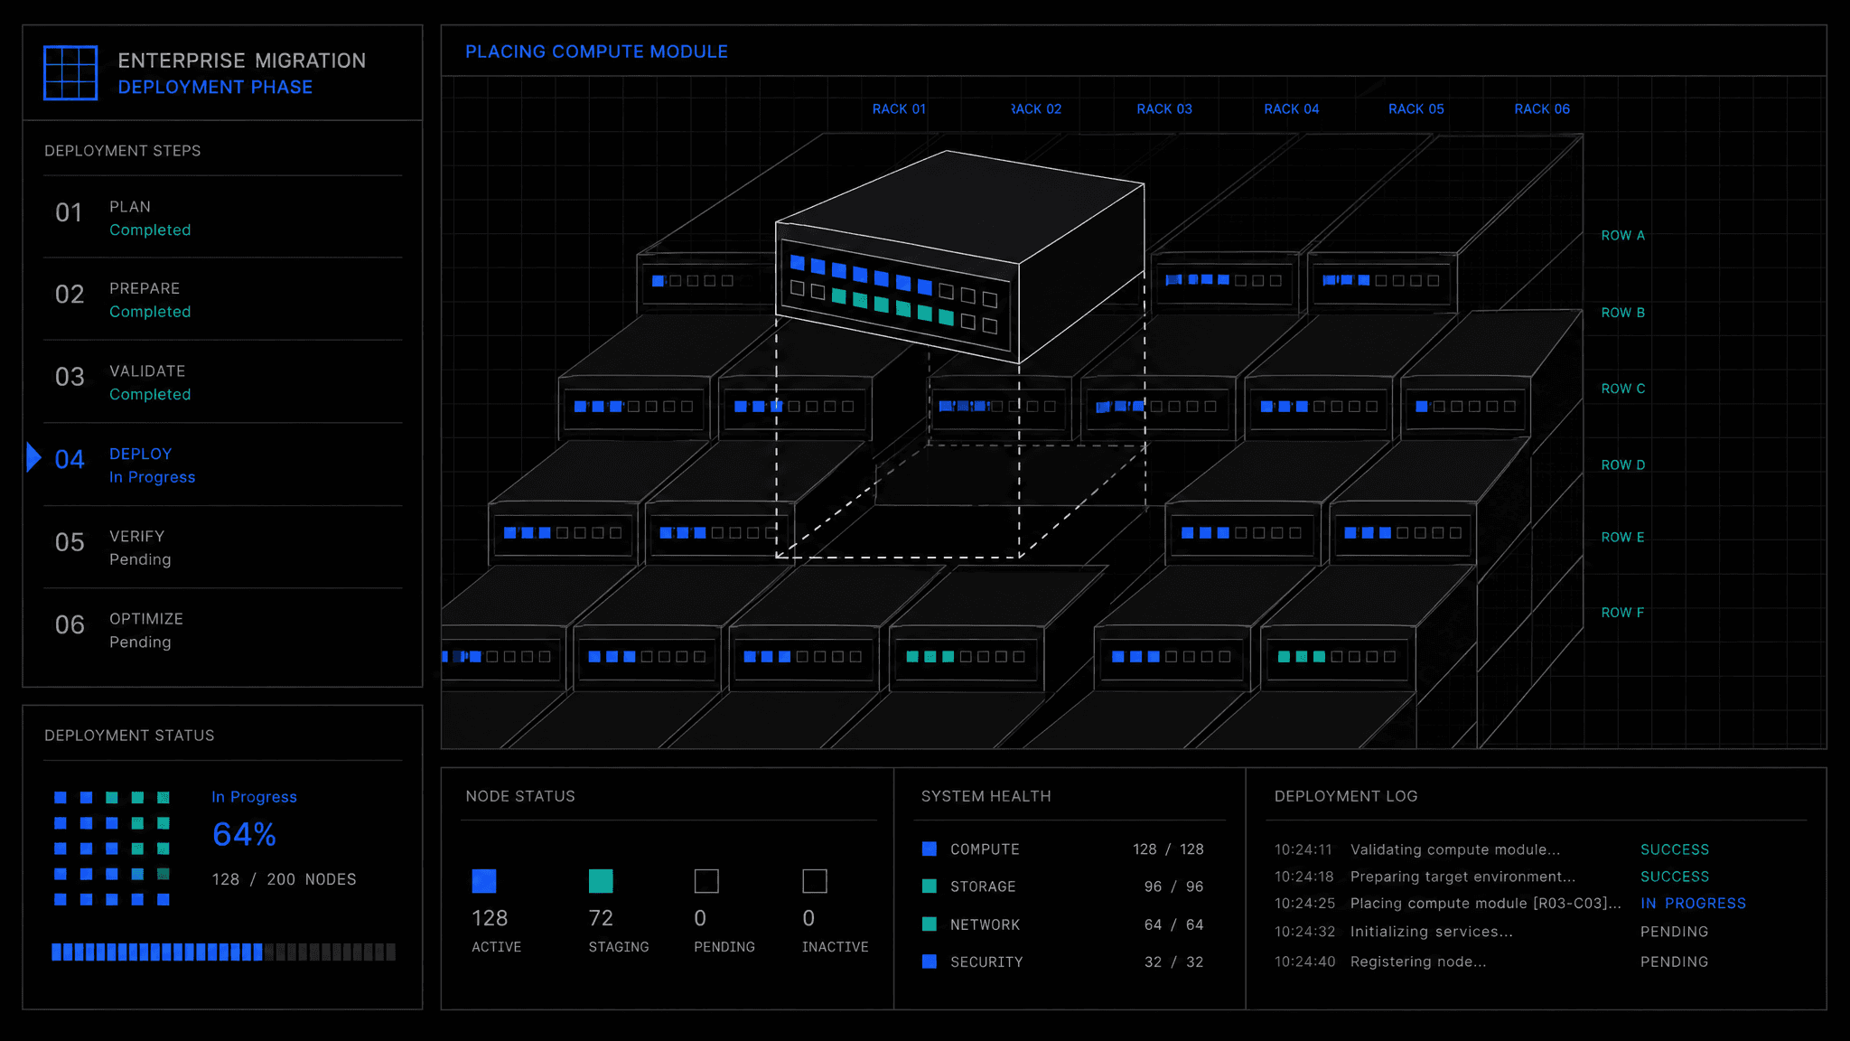
Task: Click the In Progress label above 64%
Action: pos(254,797)
